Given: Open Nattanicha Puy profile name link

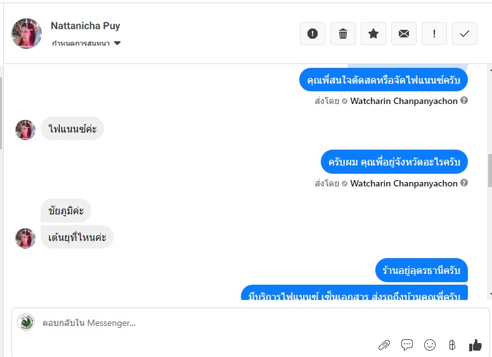Looking at the screenshot, I should [86, 26].
